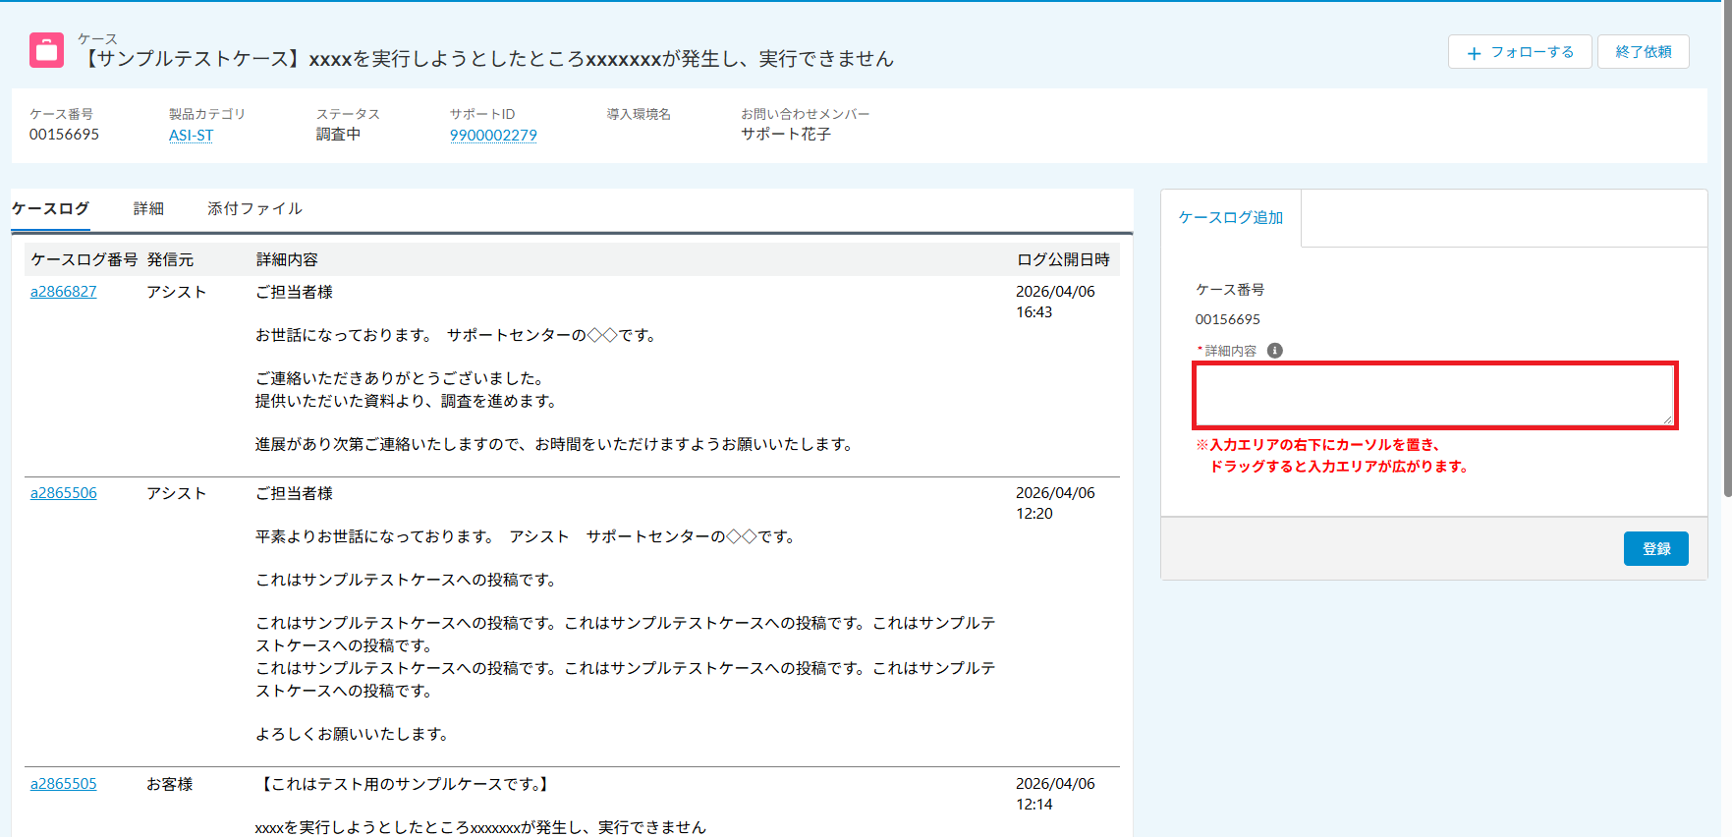Open the 詳細 tab

pos(148,208)
